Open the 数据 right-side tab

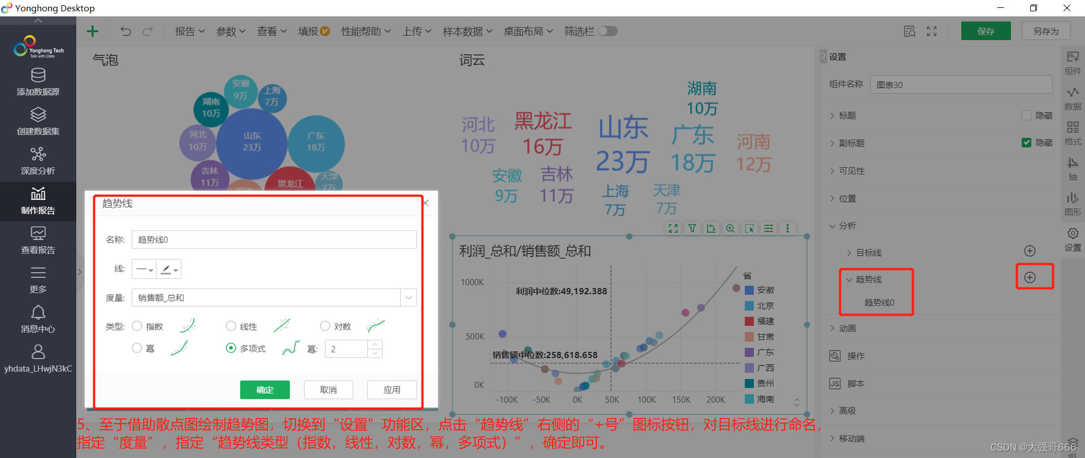1073,98
